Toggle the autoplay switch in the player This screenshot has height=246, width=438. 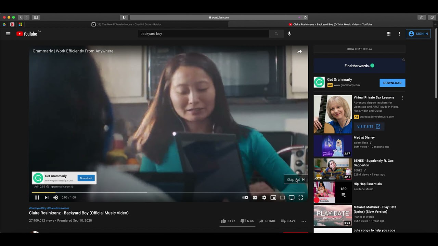coord(245,197)
